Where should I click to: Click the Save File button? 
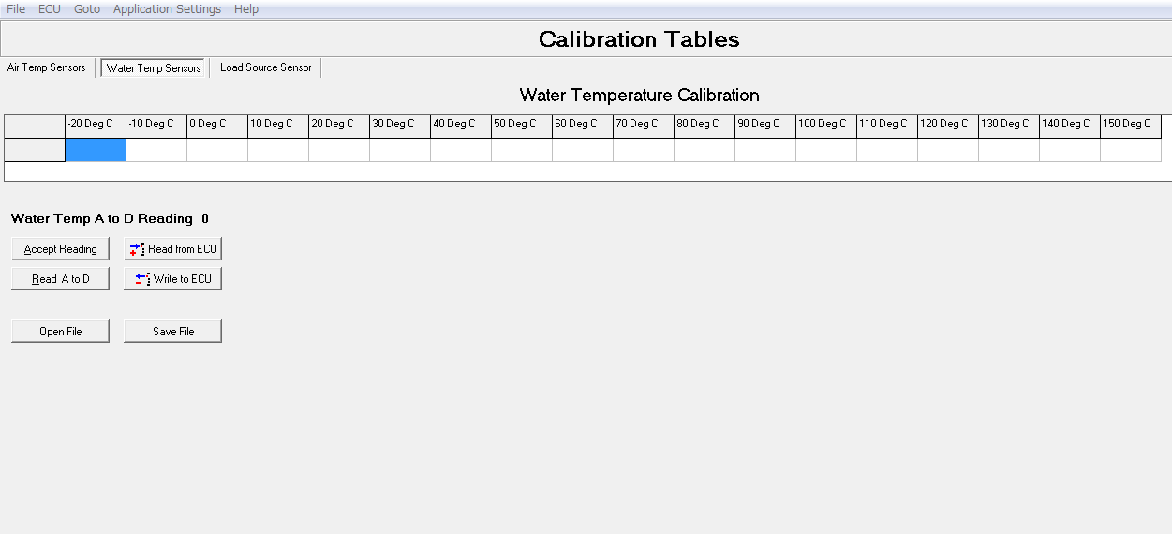[x=173, y=332]
